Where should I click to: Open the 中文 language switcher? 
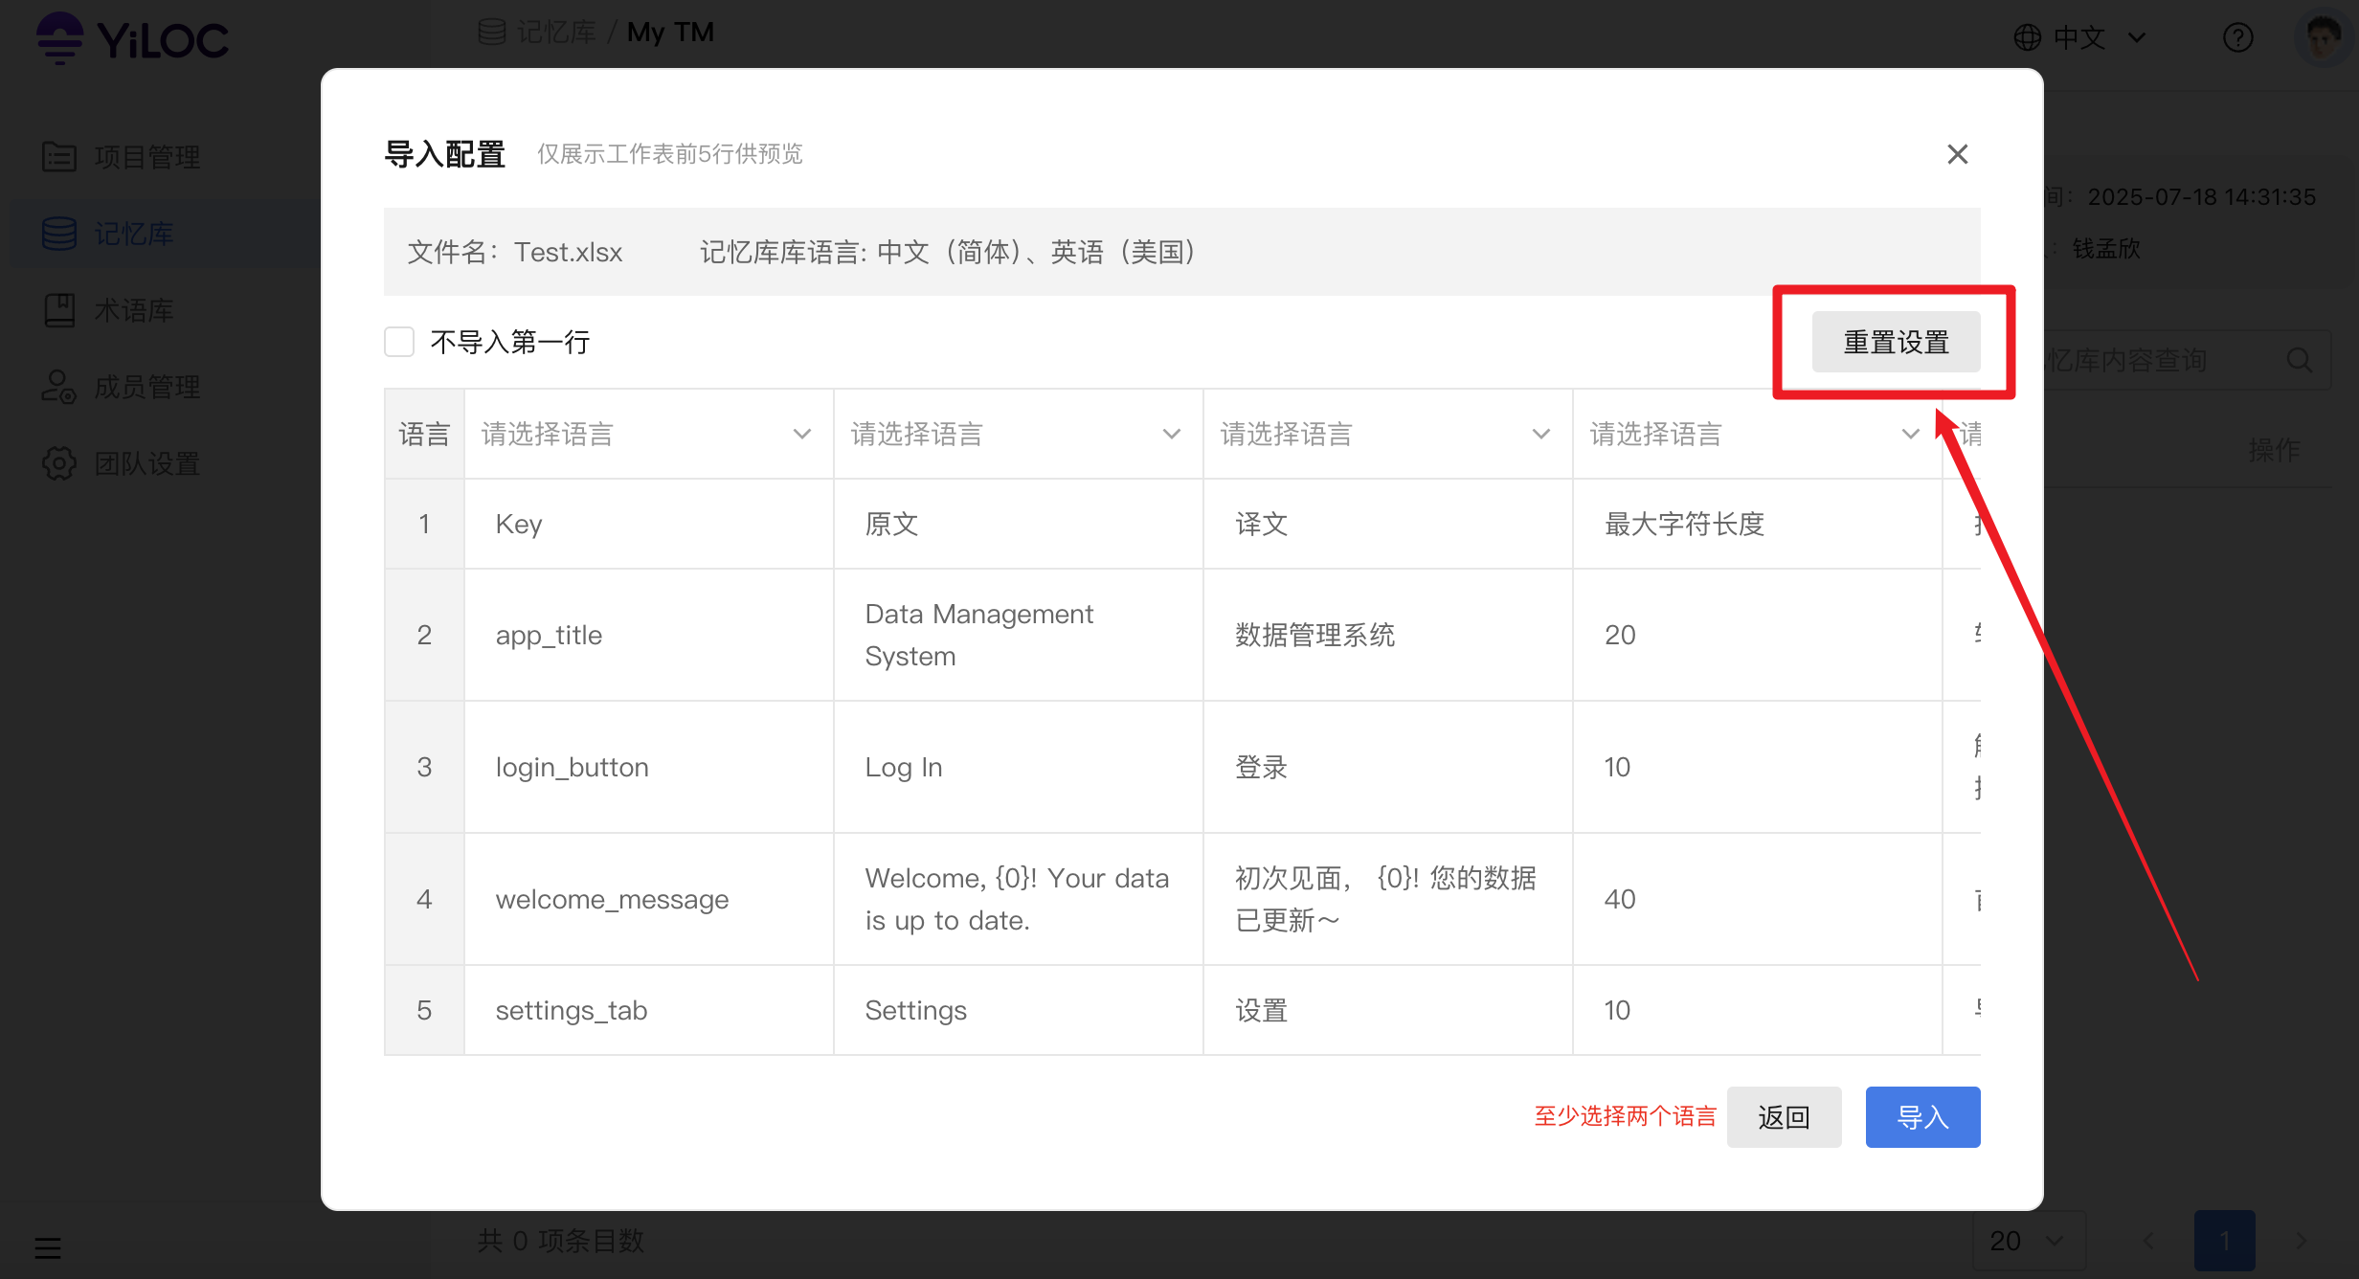[2079, 37]
